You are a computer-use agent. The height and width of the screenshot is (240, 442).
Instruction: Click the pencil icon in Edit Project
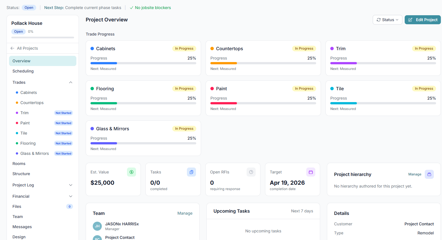pyautogui.click(x=410, y=20)
